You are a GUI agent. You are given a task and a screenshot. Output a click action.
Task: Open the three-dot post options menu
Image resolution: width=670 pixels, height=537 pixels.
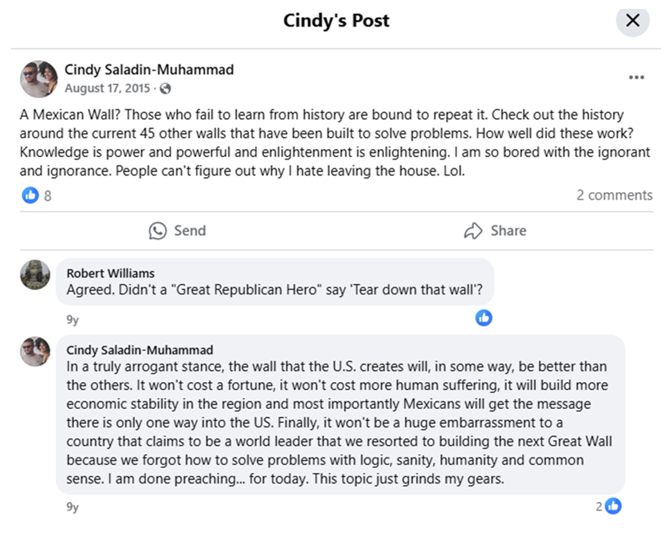coord(636,78)
